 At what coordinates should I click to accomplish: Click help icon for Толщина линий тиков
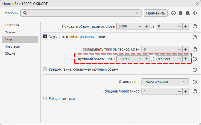click(x=195, y=92)
